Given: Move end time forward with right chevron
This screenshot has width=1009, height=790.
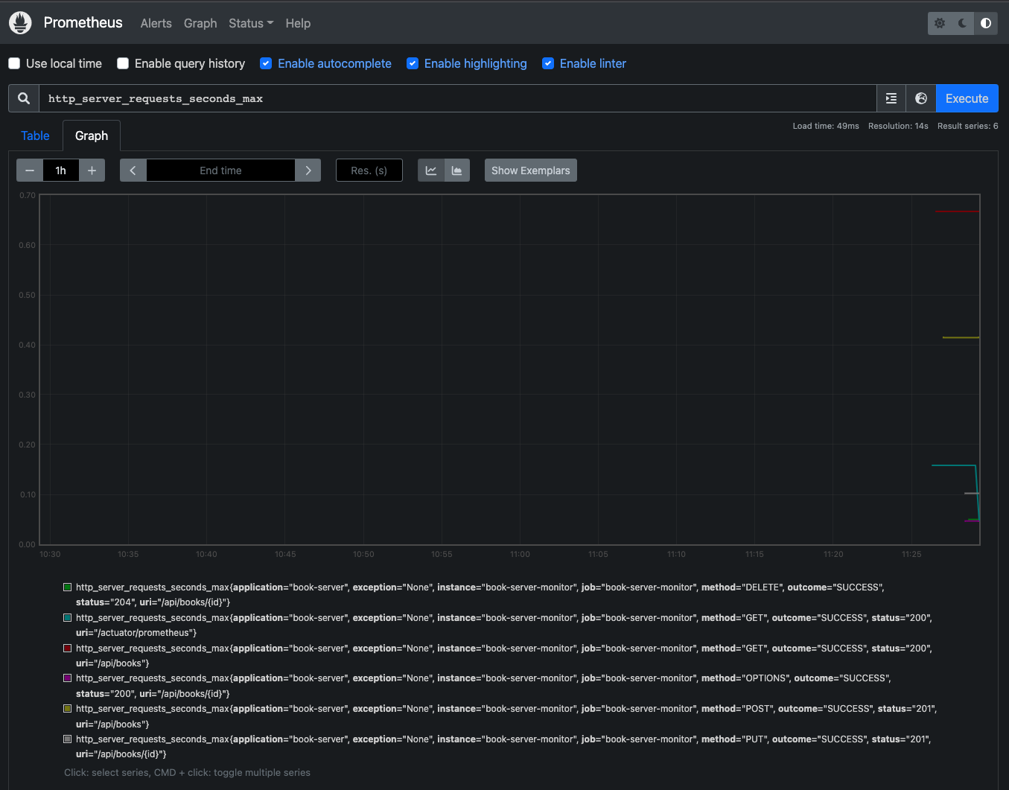Looking at the screenshot, I should click(x=308, y=171).
